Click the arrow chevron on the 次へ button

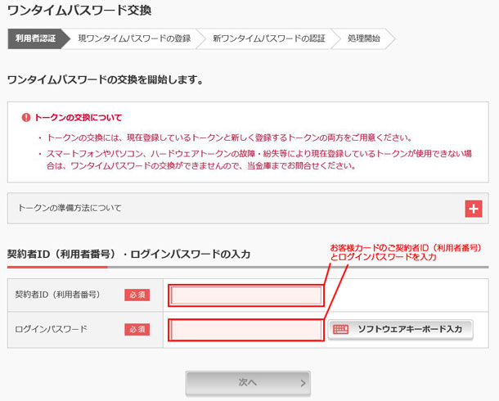tap(303, 382)
